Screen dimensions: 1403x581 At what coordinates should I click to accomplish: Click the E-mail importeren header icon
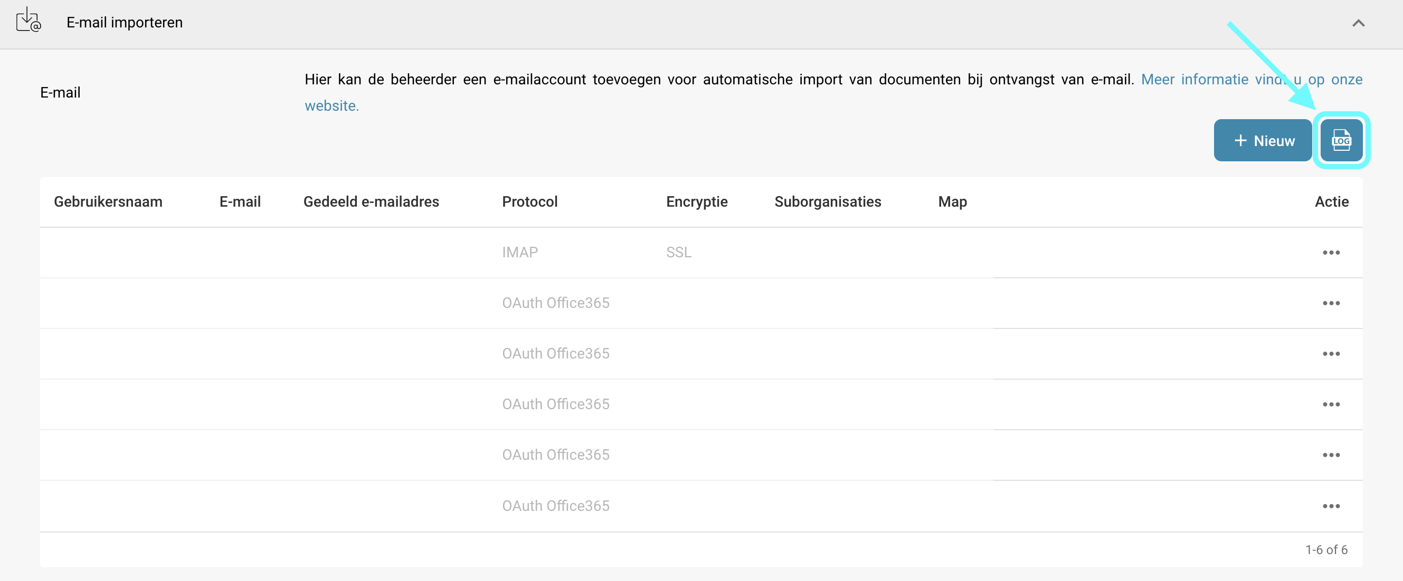[x=29, y=21]
